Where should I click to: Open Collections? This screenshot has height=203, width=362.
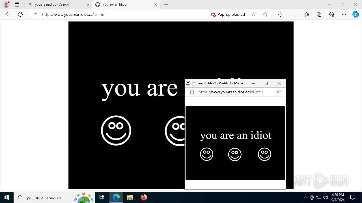(x=319, y=14)
